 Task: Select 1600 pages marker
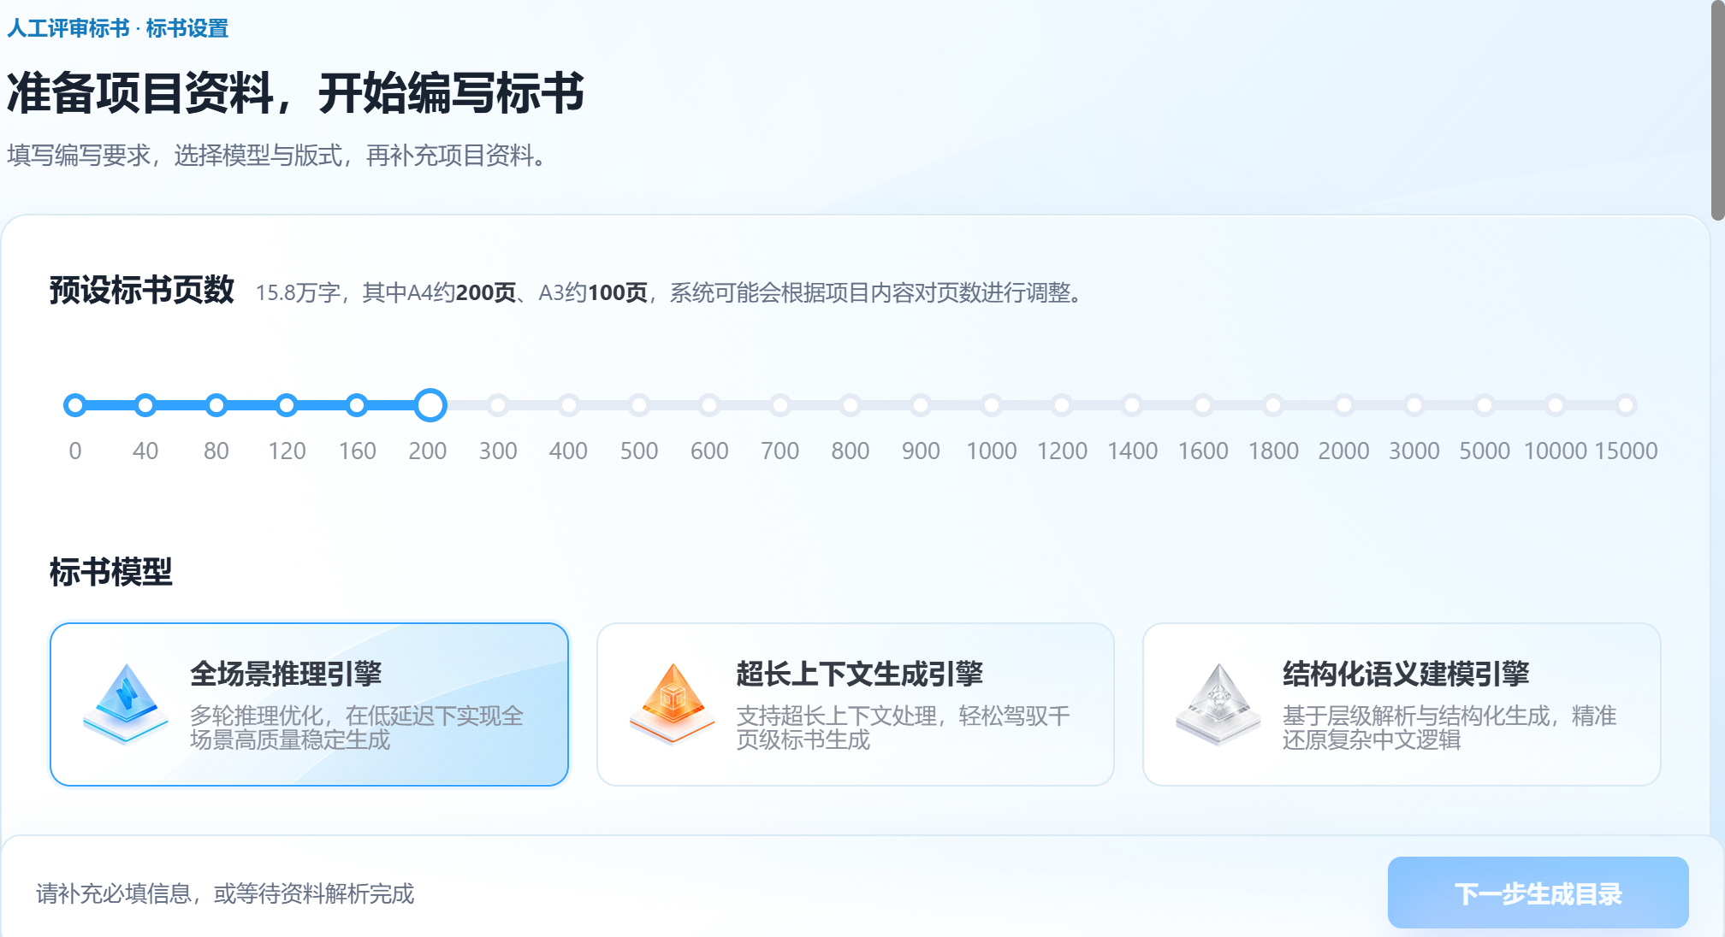[1203, 405]
